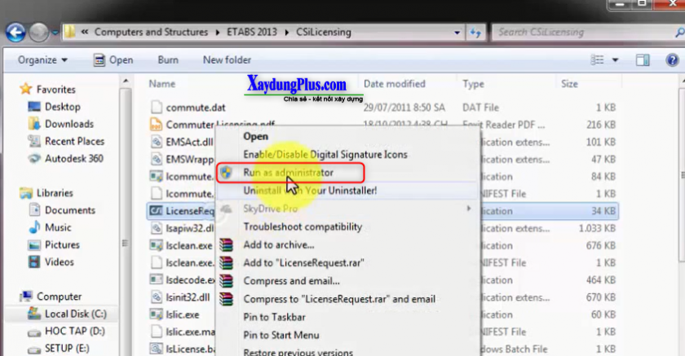Open the address bar history dropdown arrow
The width and height of the screenshot is (685, 356).
457,33
